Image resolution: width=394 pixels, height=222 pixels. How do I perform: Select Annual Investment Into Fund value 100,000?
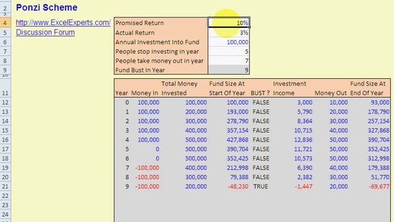click(x=228, y=42)
